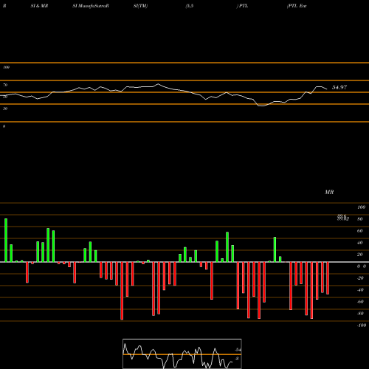Click the "(5,5" parameter text in the header
Viewport: 369px width, 369px height.
[190, 6]
